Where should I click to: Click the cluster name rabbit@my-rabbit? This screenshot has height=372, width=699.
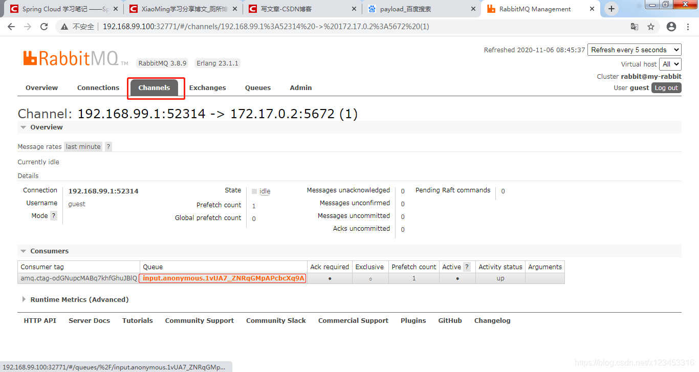[651, 76]
